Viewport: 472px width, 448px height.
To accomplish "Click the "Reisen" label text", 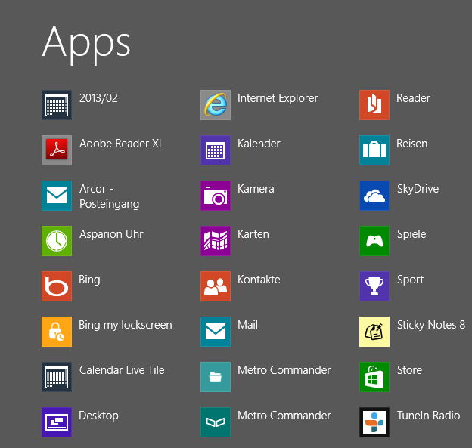I will (411, 144).
